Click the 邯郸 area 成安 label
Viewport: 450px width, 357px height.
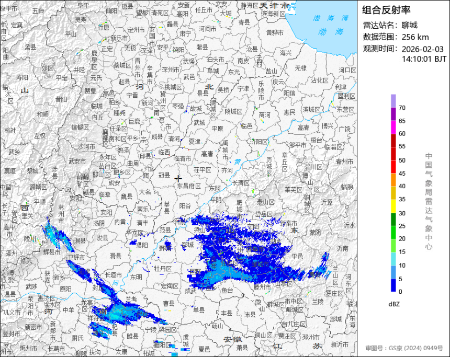[x=114, y=182]
